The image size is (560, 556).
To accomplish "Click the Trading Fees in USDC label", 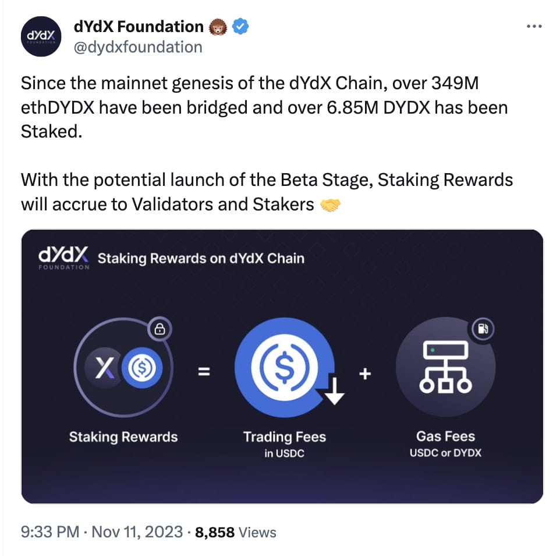I will tap(284, 442).
